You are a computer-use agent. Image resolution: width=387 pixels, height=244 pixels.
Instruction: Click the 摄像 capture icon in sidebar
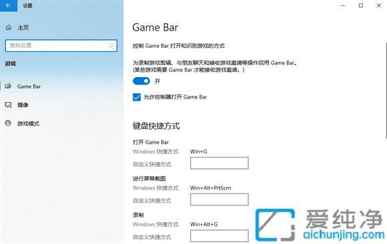8,105
